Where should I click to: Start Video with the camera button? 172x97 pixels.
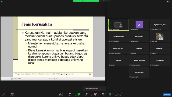tap(12, 94)
